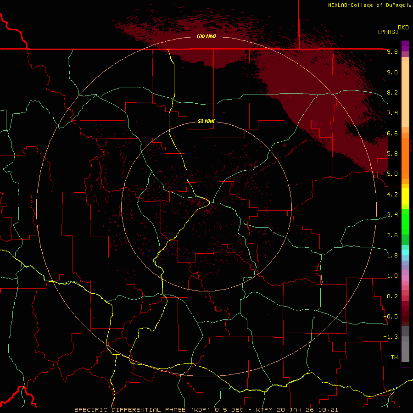This screenshot has height=413, width=413.
Task: Click the 3.4 legend value
Action: click(392, 215)
